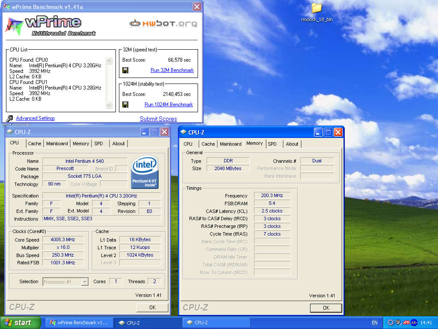Minimize the left CPU-Z window
Image resolution: width=438 pixels, height=329 pixels.
pyautogui.click(x=145, y=132)
